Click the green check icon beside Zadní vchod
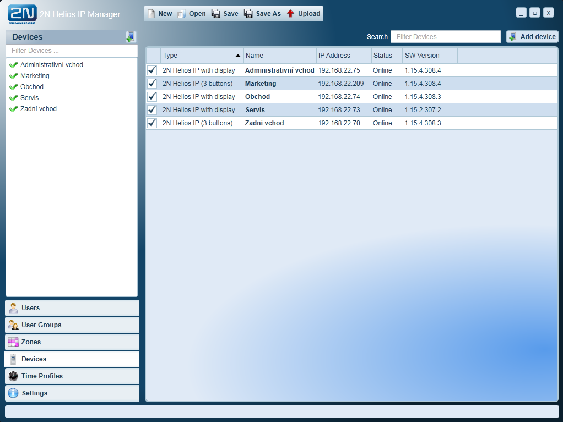Image resolution: width=563 pixels, height=423 pixels. click(x=13, y=109)
